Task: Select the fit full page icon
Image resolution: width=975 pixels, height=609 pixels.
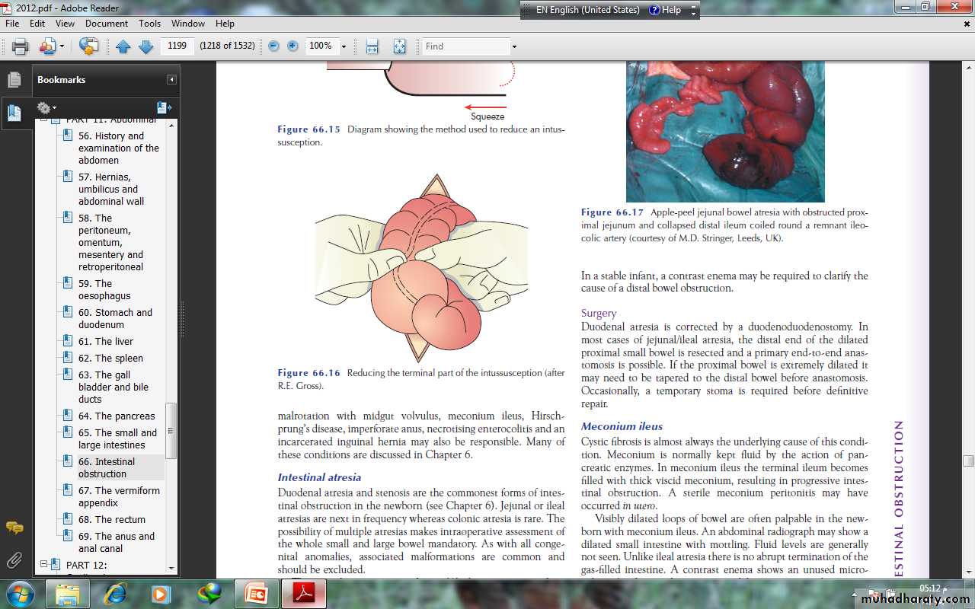Action: coord(399,46)
